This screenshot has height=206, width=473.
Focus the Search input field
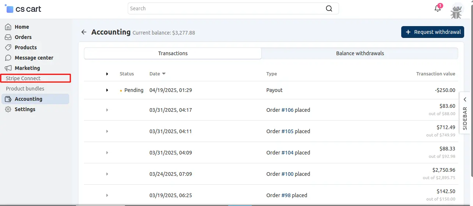pos(233,8)
